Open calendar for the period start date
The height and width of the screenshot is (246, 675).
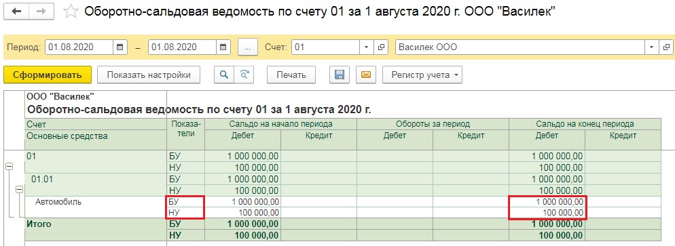tap(120, 47)
